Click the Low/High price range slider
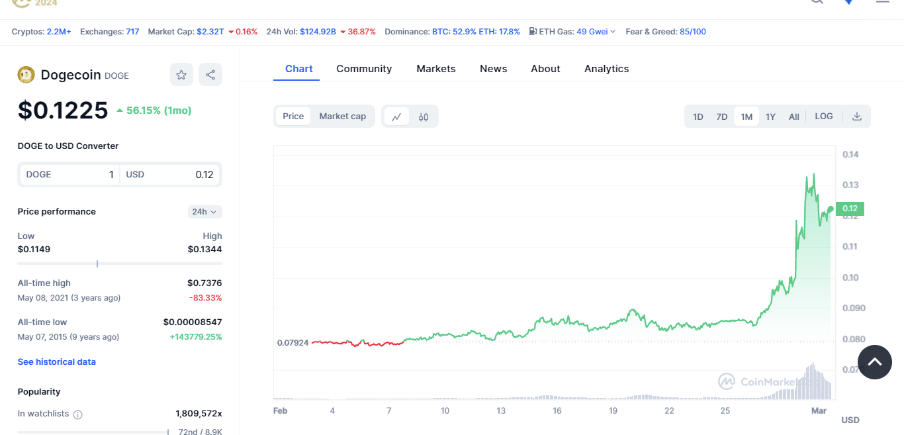This screenshot has height=435, width=904. (120, 264)
